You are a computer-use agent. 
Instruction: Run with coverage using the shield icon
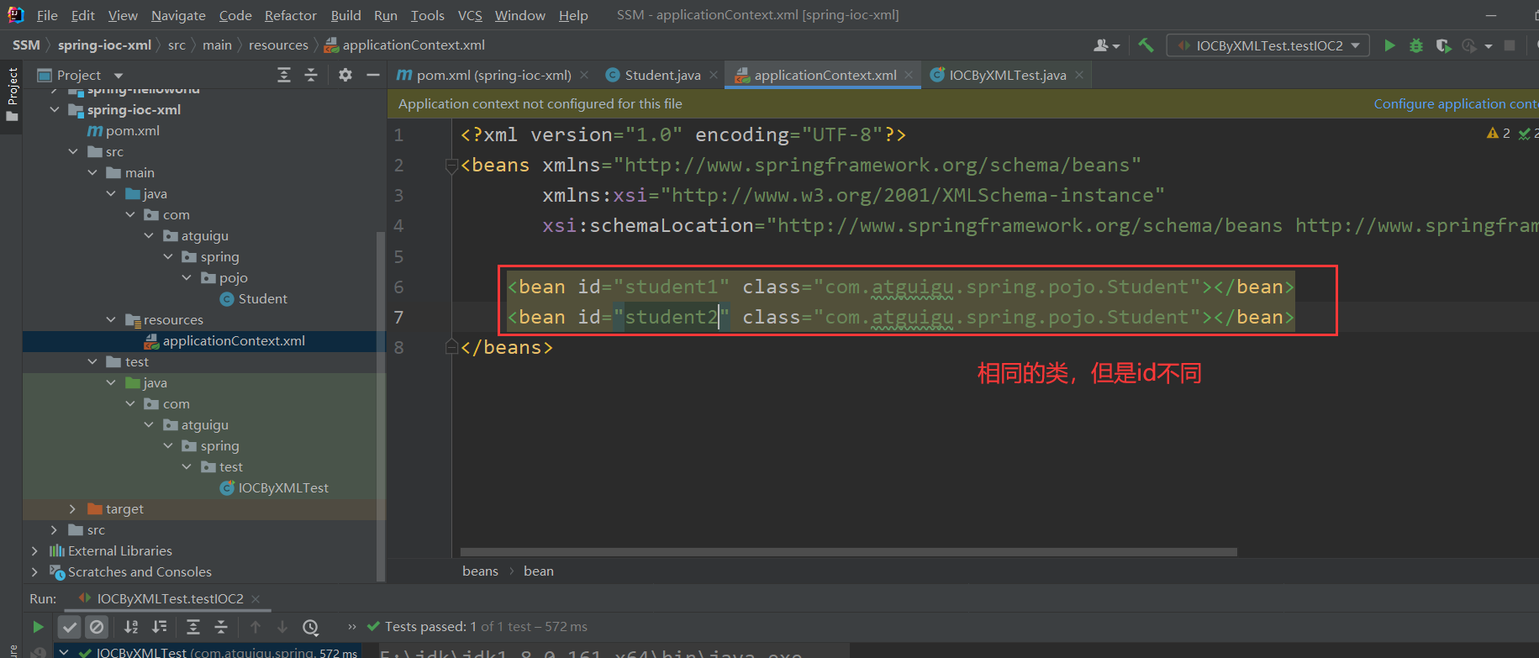[1443, 45]
